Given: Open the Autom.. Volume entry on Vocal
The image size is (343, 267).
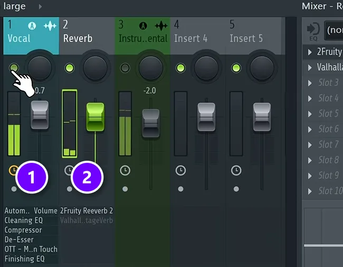Looking at the screenshot, I should coord(31,210).
